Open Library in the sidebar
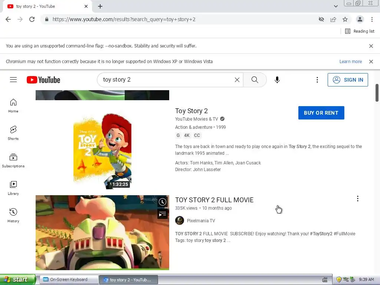The width and height of the screenshot is (380, 285). click(x=13, y=188)
